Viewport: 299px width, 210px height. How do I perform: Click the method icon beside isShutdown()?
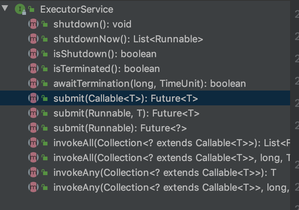coord(33,54)
